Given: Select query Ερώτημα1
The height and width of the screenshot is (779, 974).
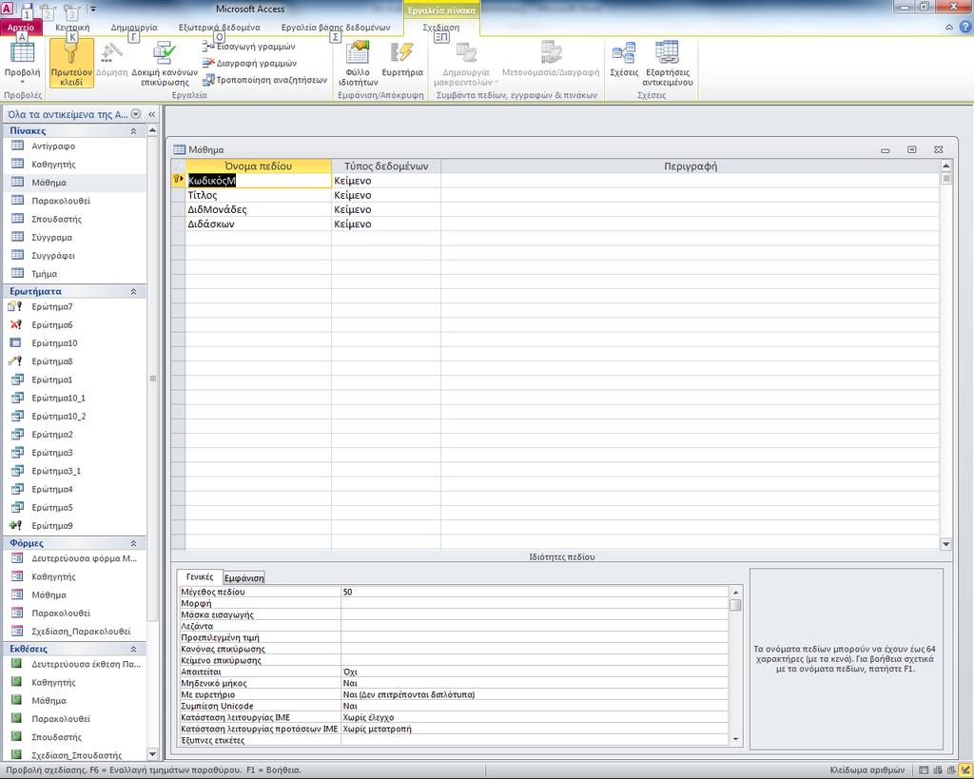Looking at the screenshot, I should [52, 380].
